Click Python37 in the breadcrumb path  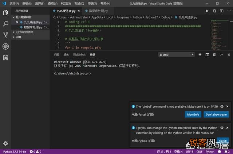click(151, 17)
